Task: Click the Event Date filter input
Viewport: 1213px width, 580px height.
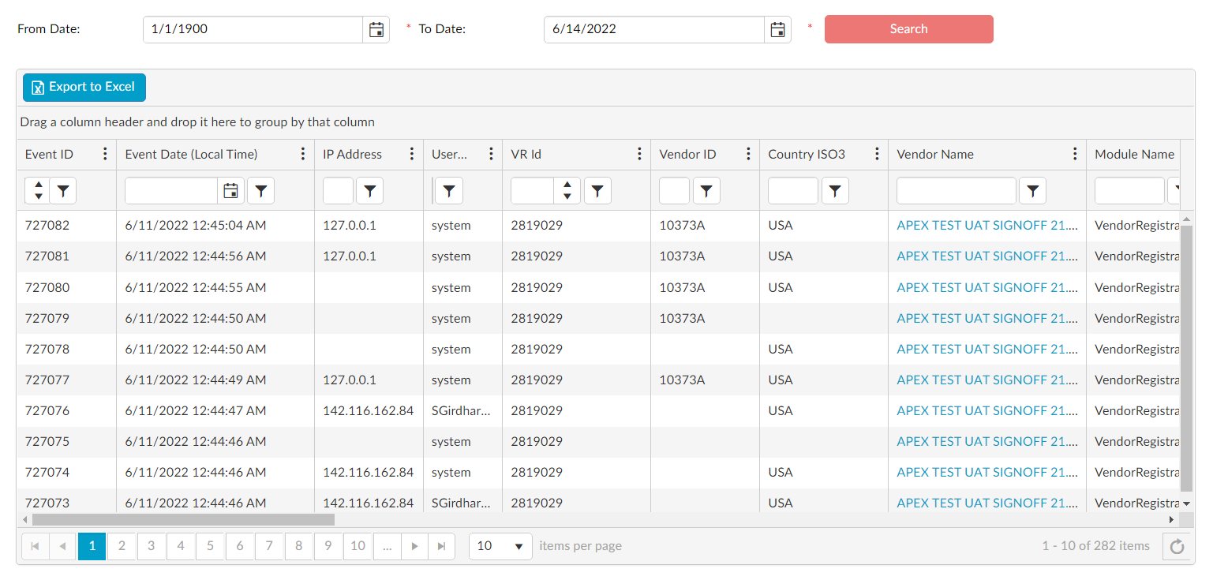Action: click(171, 191)
